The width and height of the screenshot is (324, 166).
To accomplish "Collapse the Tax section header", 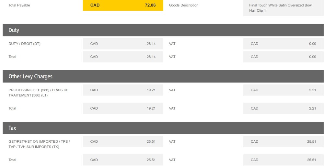I will 162,128.
